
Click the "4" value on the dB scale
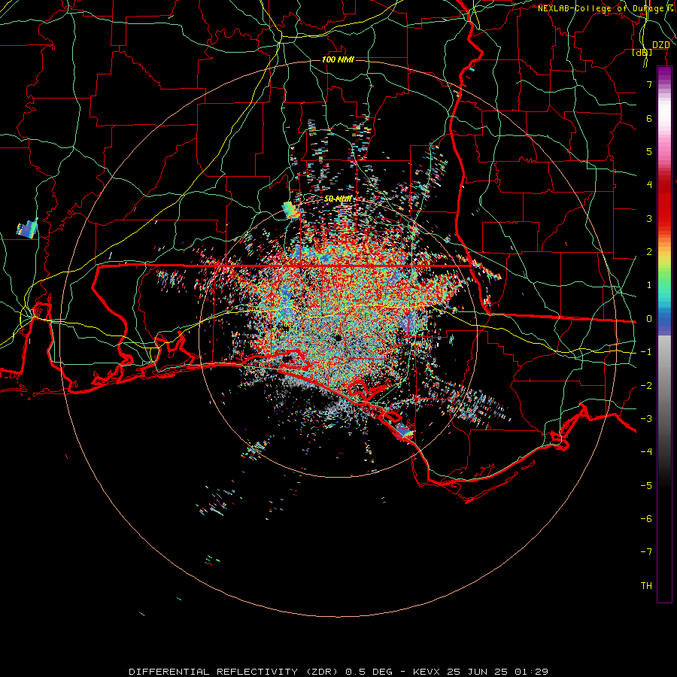tap(649, 185)
